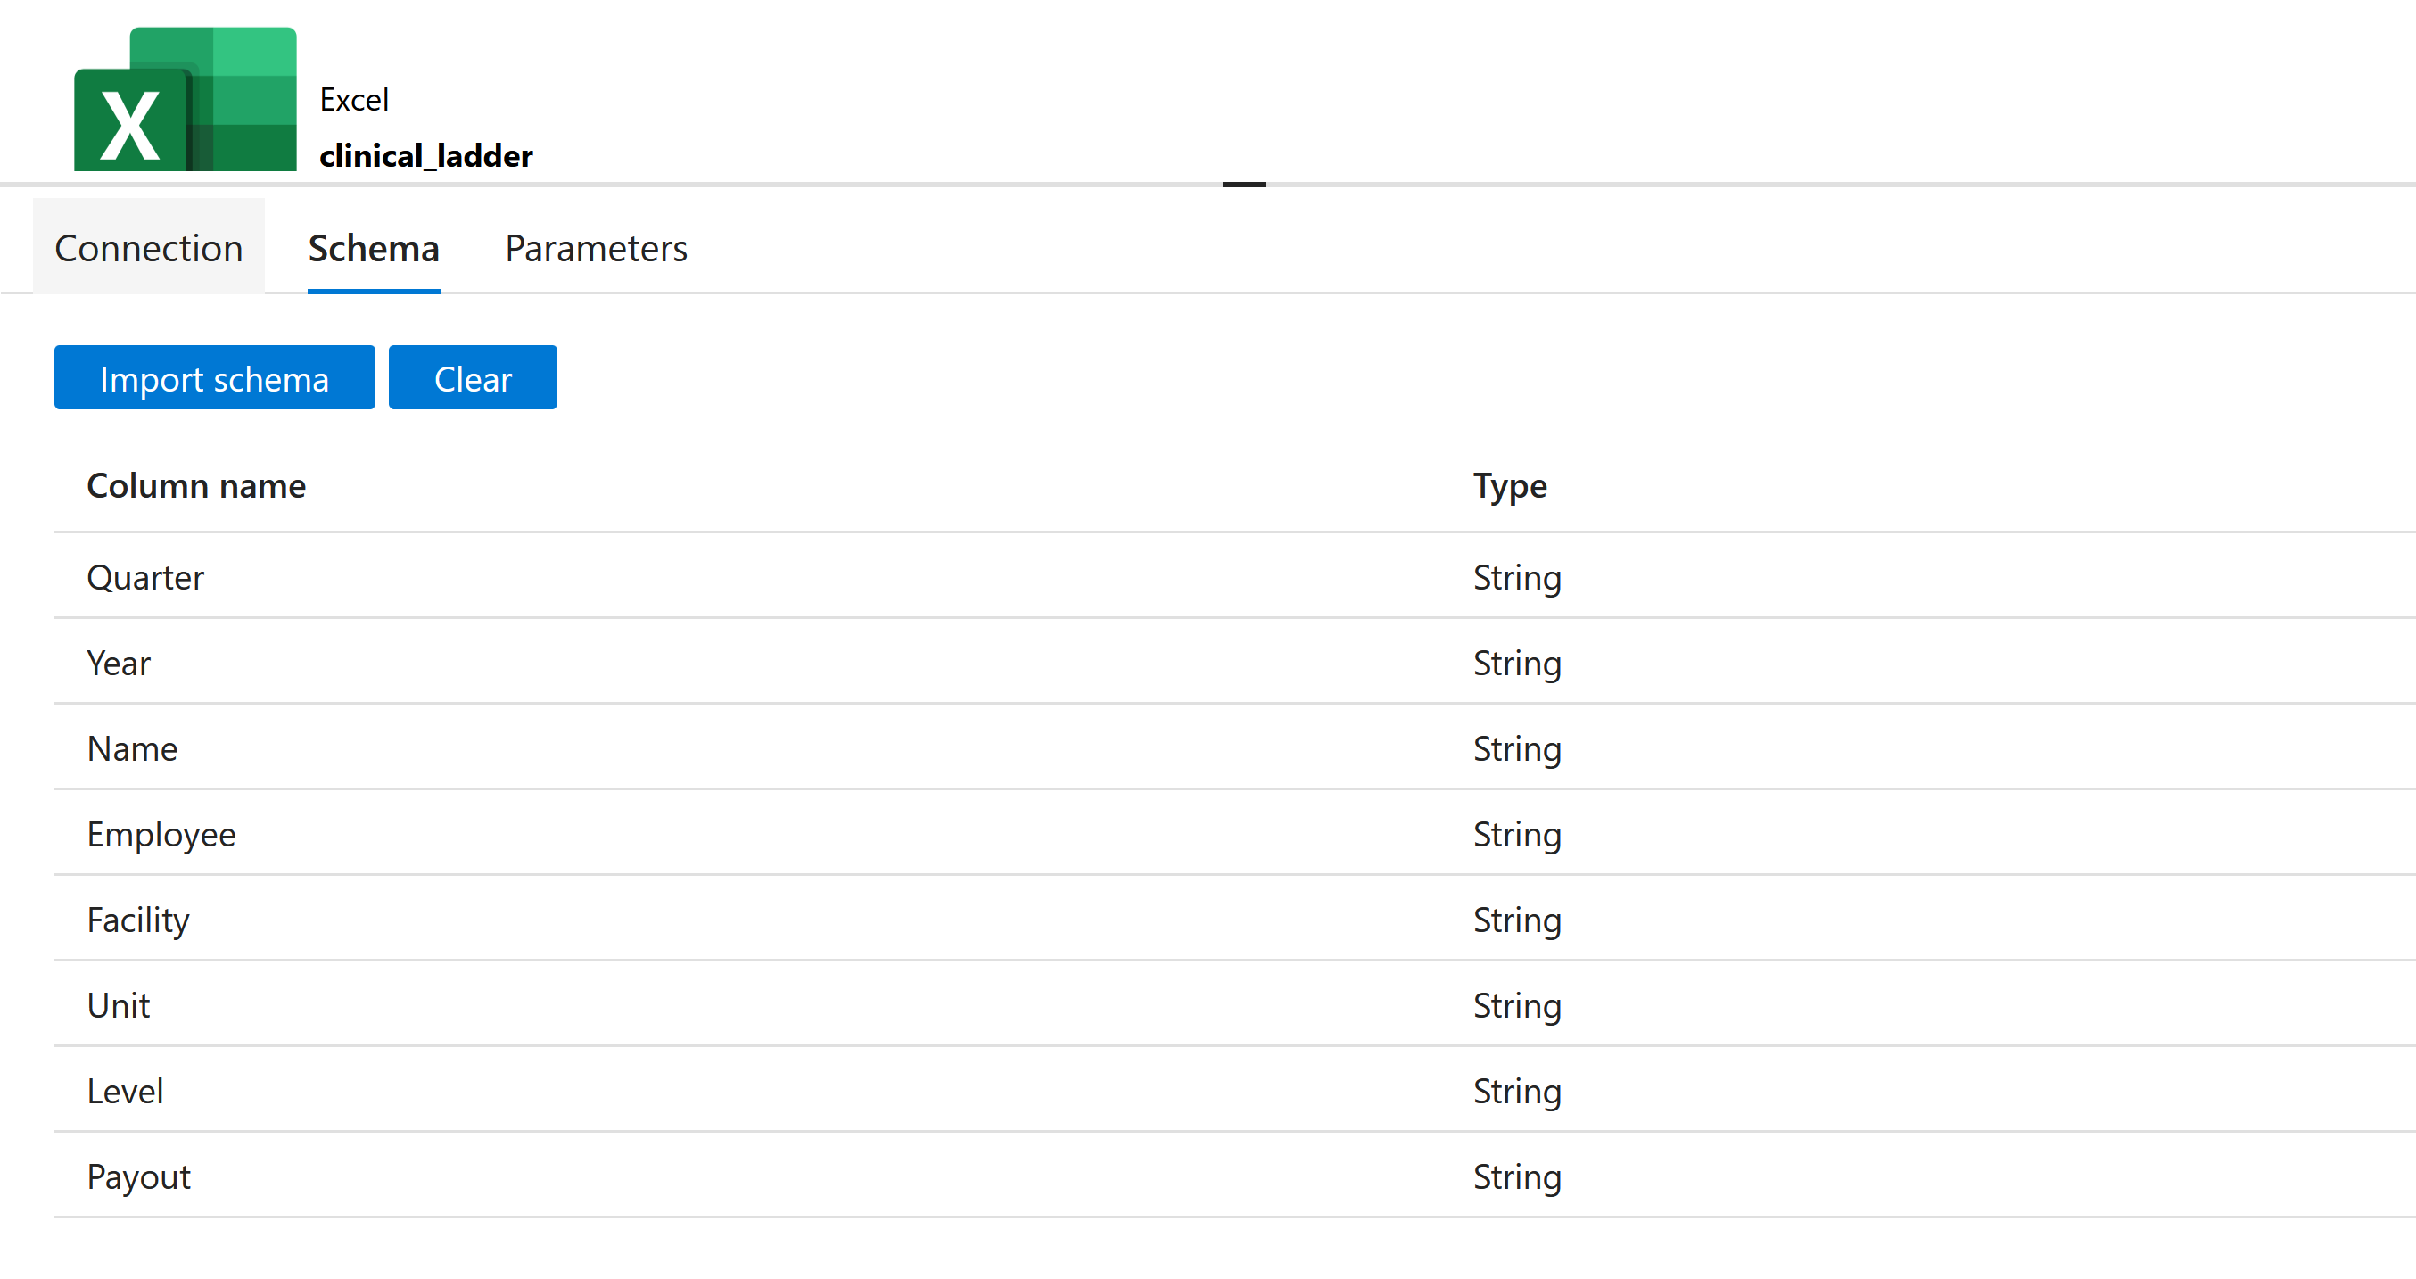Click the String type for Quarter
Screen dimensions: 2416x1279
1516,578
